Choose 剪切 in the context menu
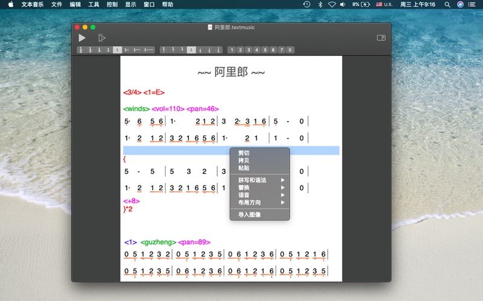Screen dimensions: 483x301 coord(244,153)
